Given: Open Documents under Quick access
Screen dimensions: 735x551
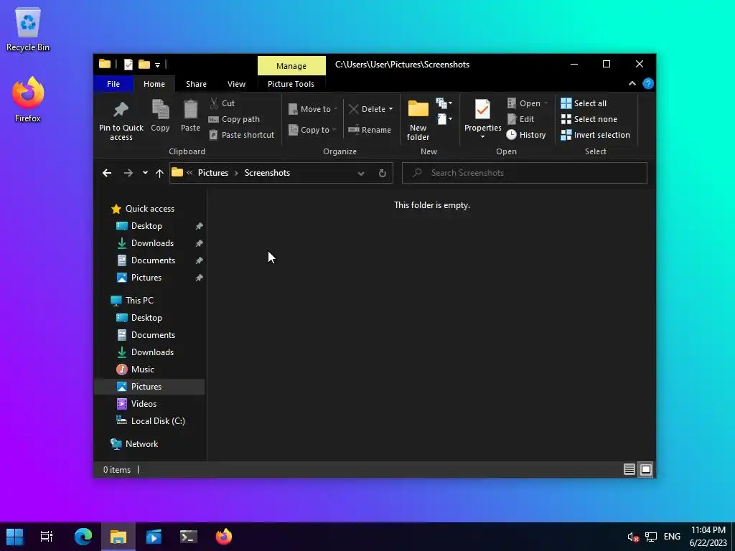Looking at the screenshot, I should point(153,260).
